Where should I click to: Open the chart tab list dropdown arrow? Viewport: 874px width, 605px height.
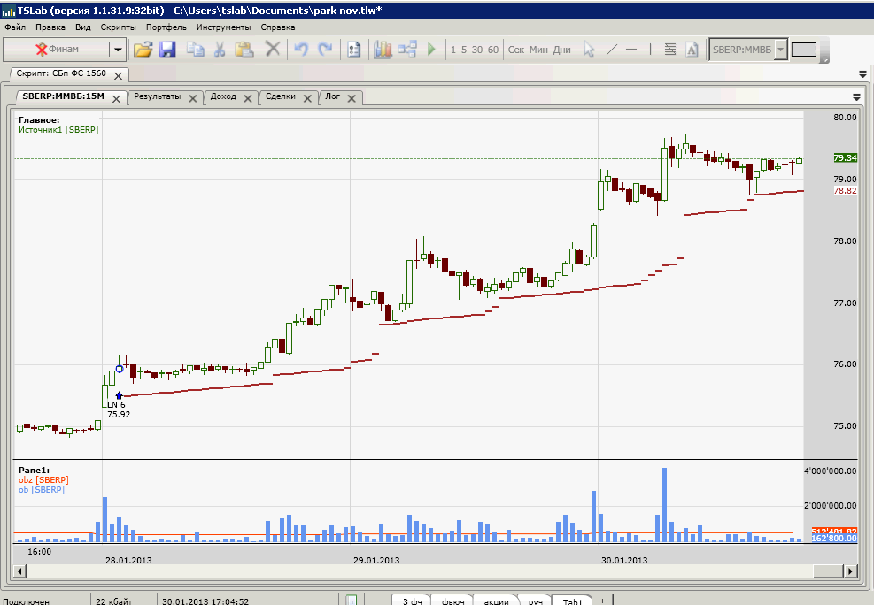pos(856,96)
